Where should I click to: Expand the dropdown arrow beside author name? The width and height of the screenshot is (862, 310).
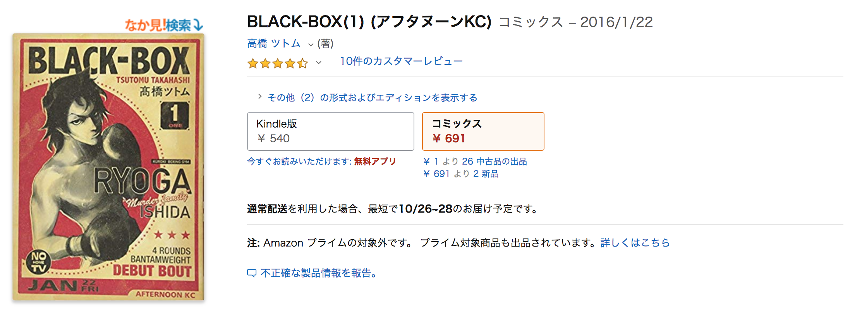[x=311, y=44]
